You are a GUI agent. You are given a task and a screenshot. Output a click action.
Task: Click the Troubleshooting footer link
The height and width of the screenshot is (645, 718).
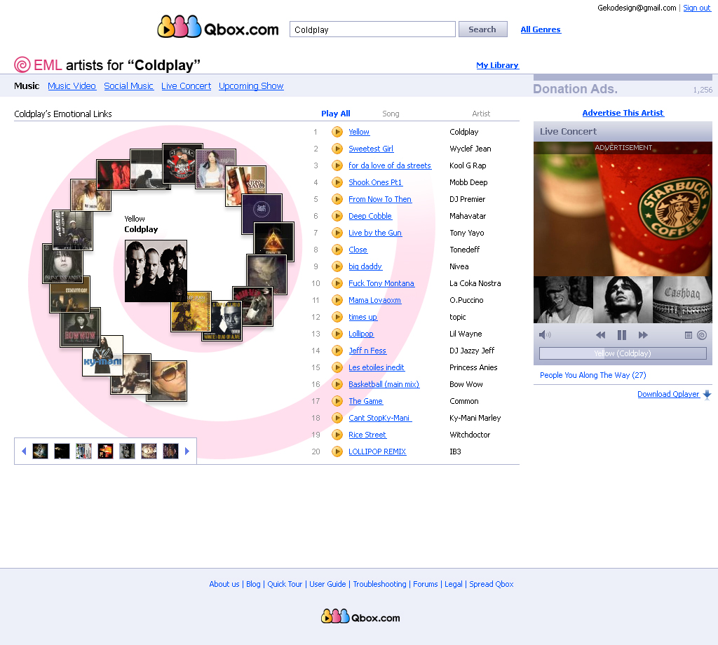pos(379,584)
